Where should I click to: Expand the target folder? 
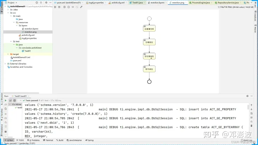8,54
